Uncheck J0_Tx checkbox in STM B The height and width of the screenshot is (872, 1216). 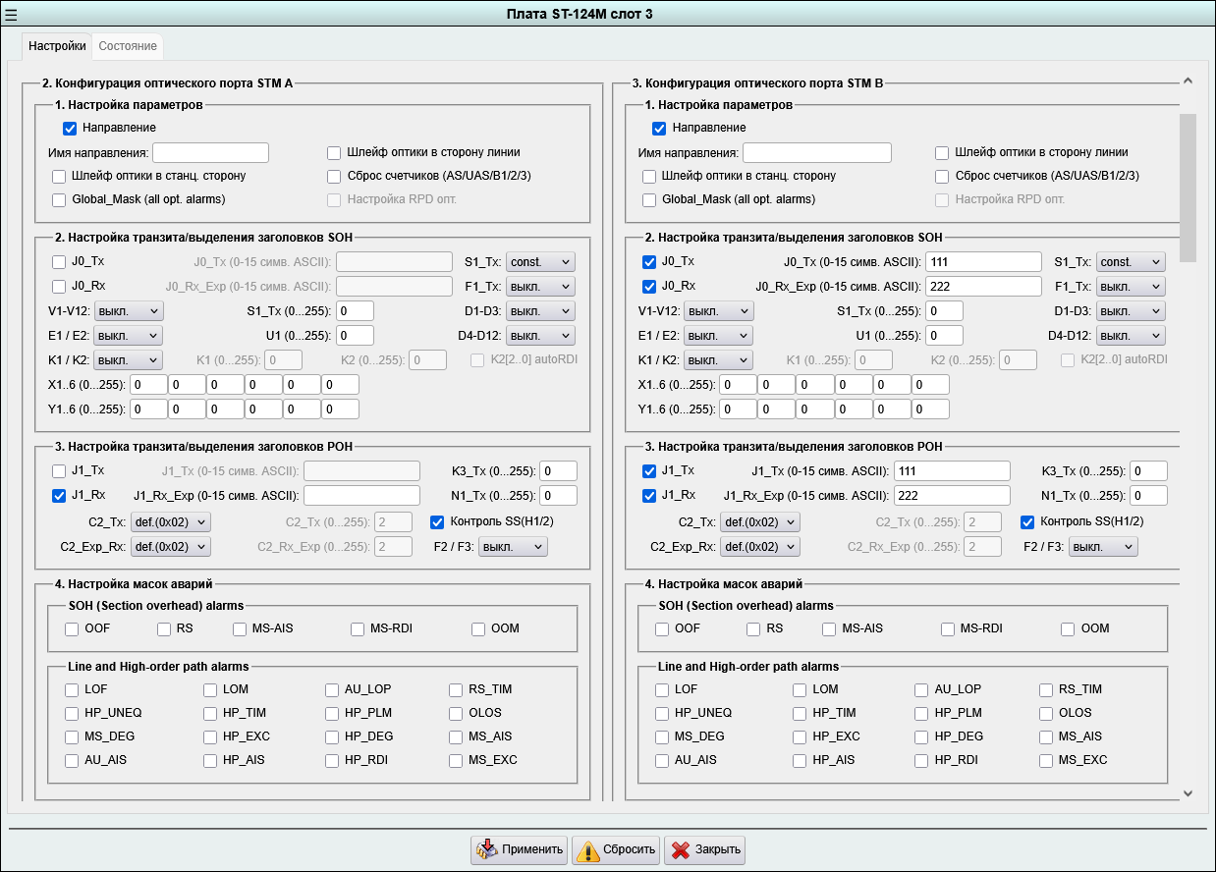(649, 262)
